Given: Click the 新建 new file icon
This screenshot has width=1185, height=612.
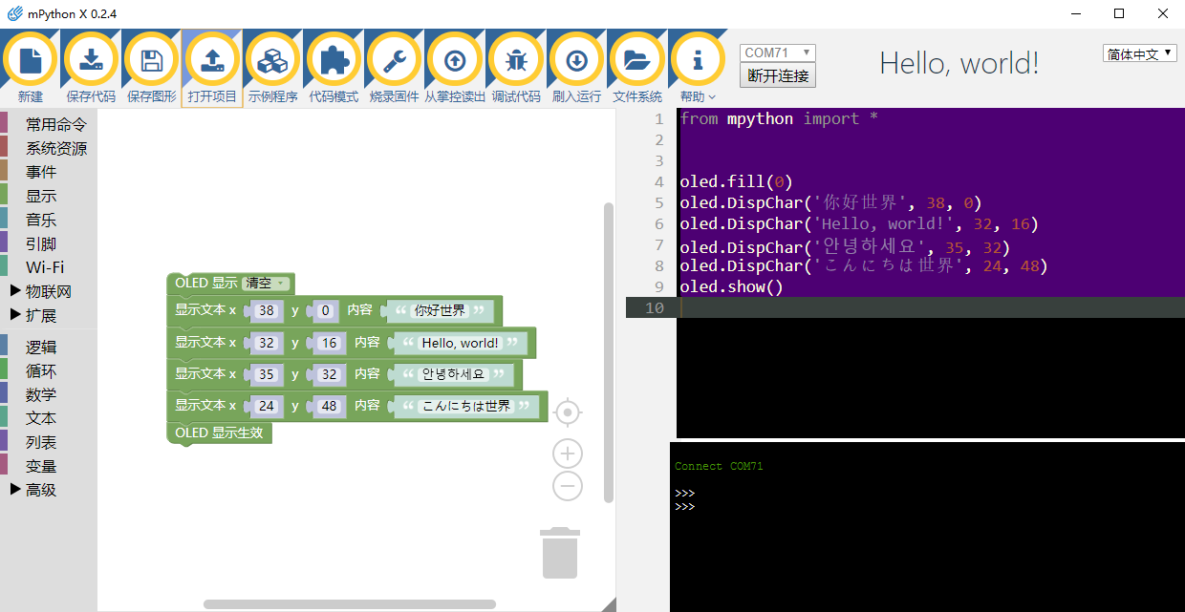Looking at the screenshot, I should 31,61.
